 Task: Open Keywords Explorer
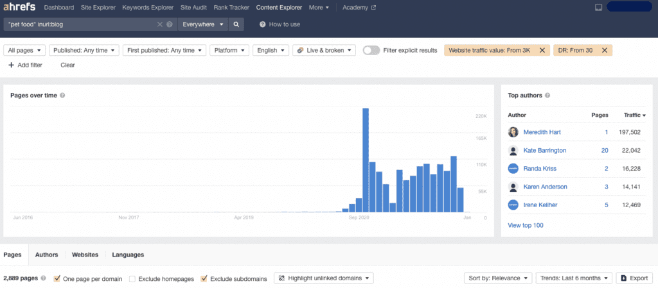pyautogui.click(x=148, y=8)
